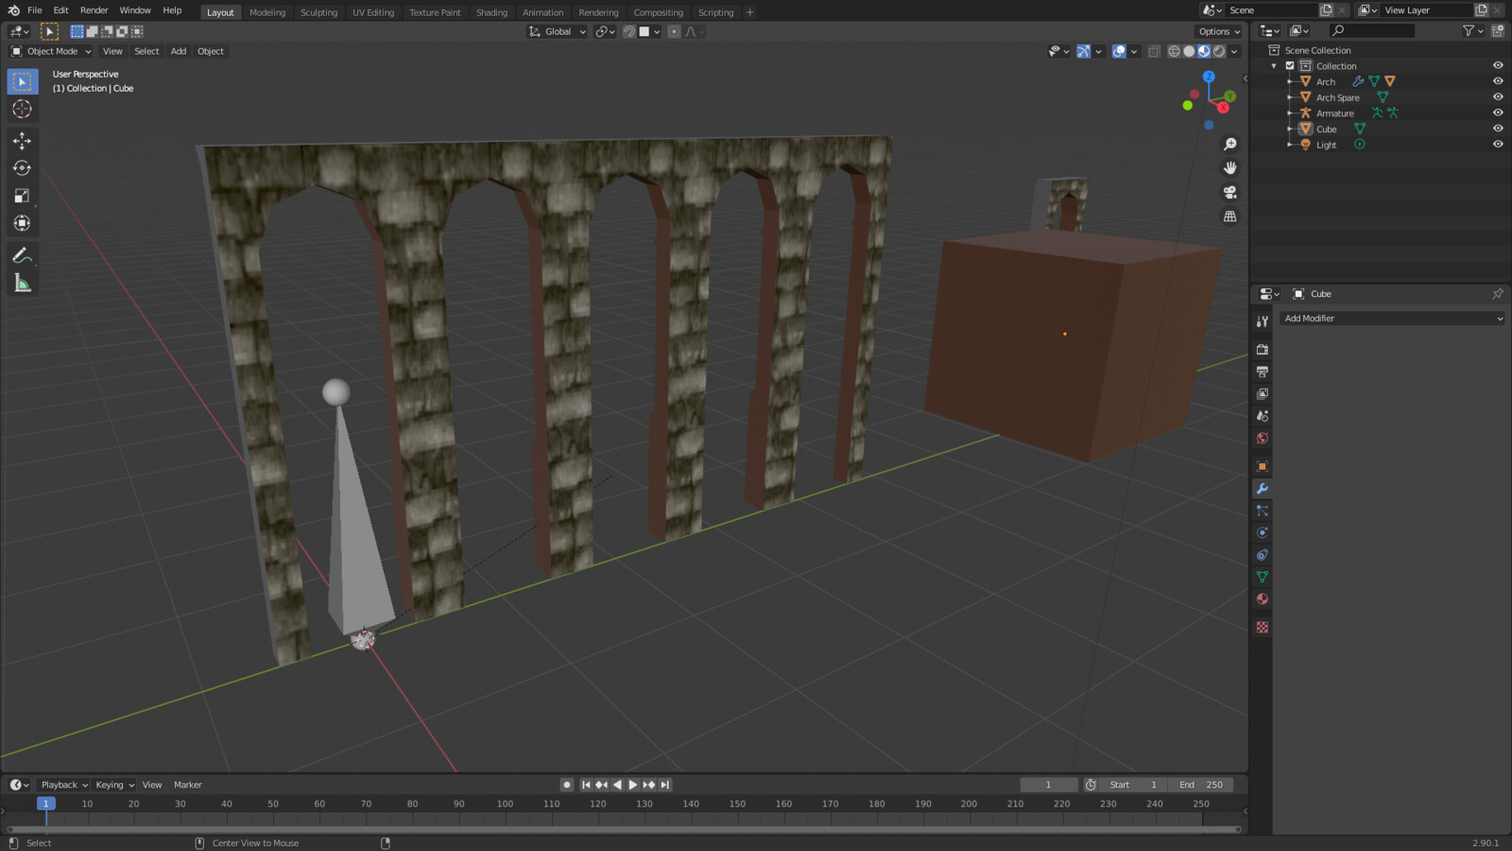Pick the Select Box tool

22,81
